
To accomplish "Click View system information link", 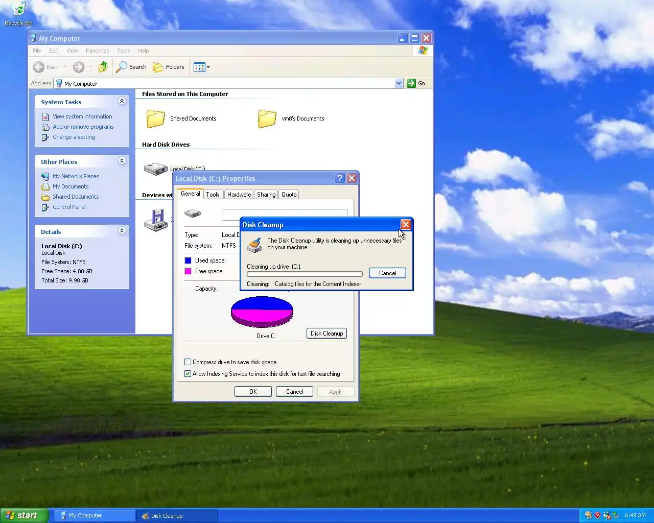I will click(82, 116).
